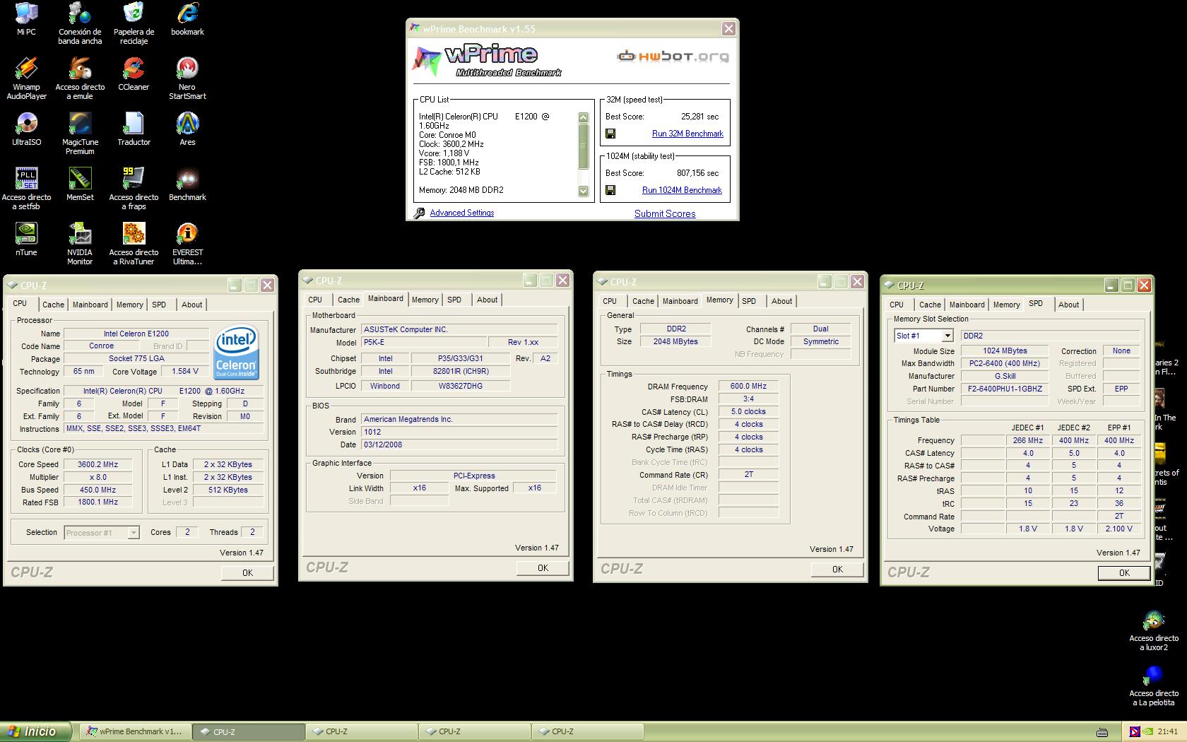The width and height of the screenshot is (1187, 742).
Task: Open NVIDIA Monitor desktop icon
Action: [80, 244]
